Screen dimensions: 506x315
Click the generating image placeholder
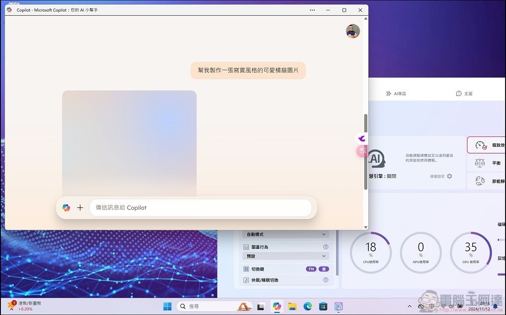point(130,143)
